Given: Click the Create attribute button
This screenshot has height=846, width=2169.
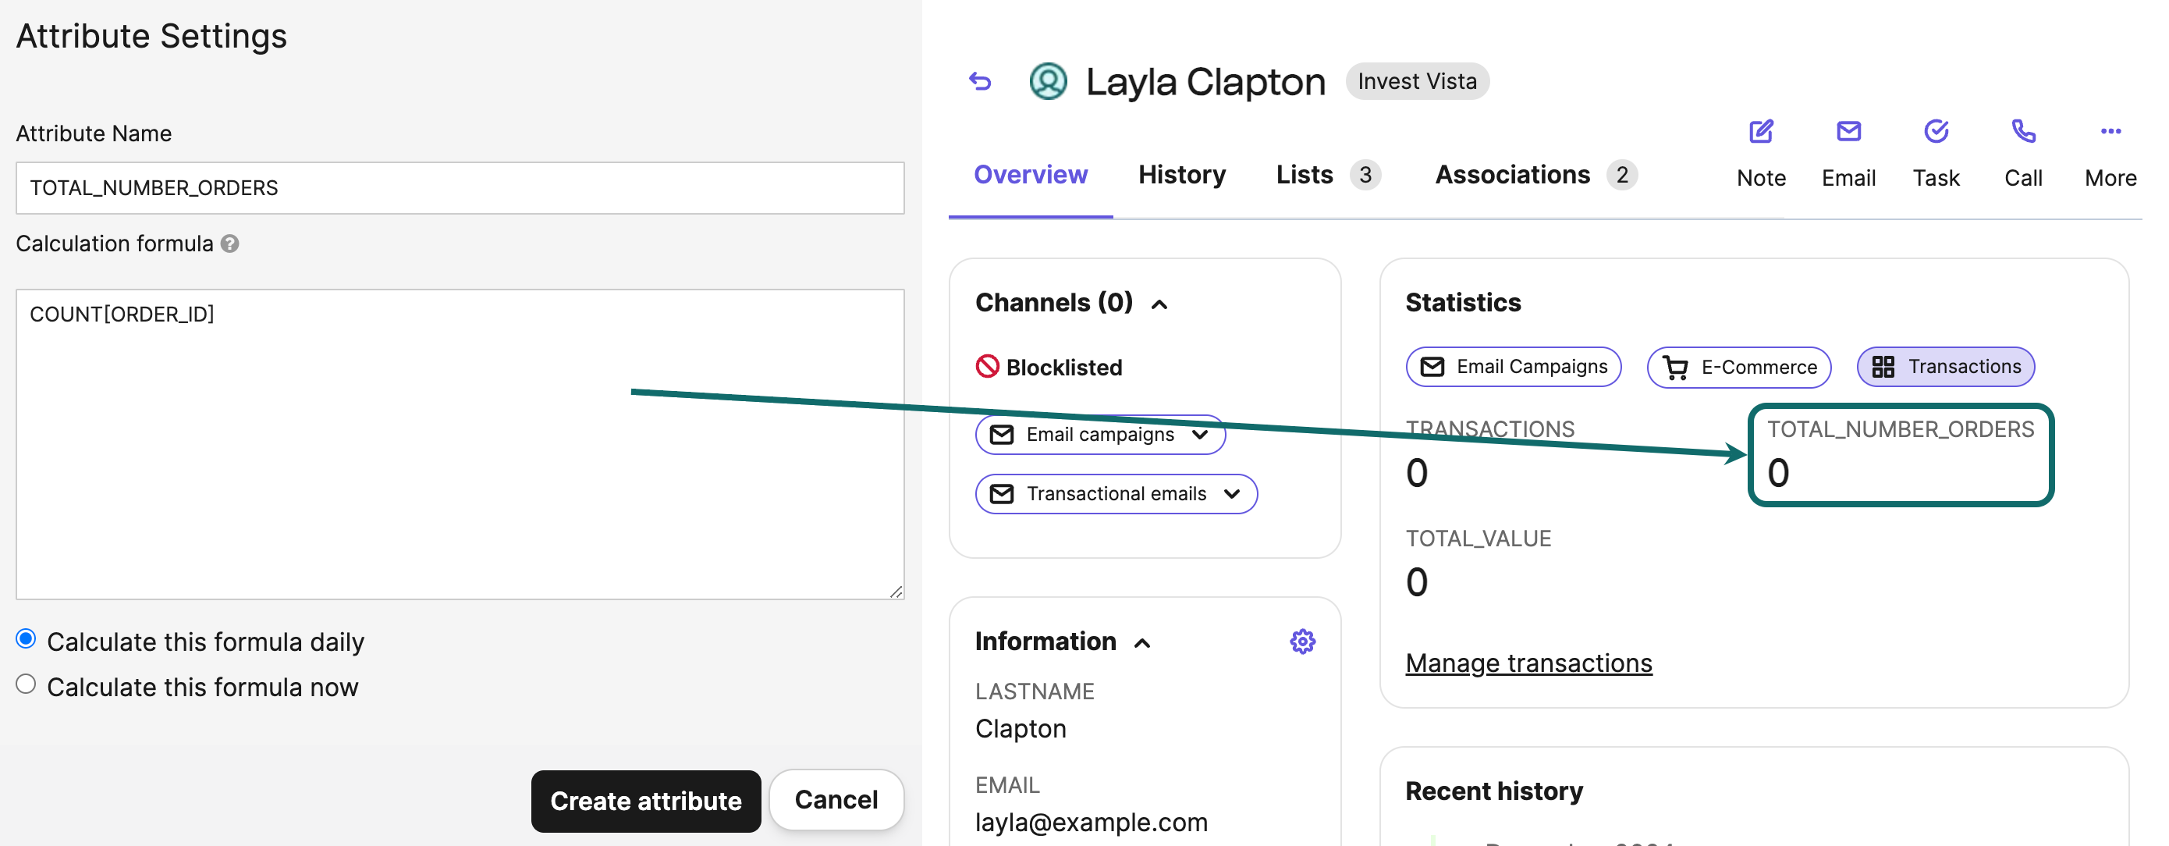Looking at the screenshot, I should (x=646, y=801).
